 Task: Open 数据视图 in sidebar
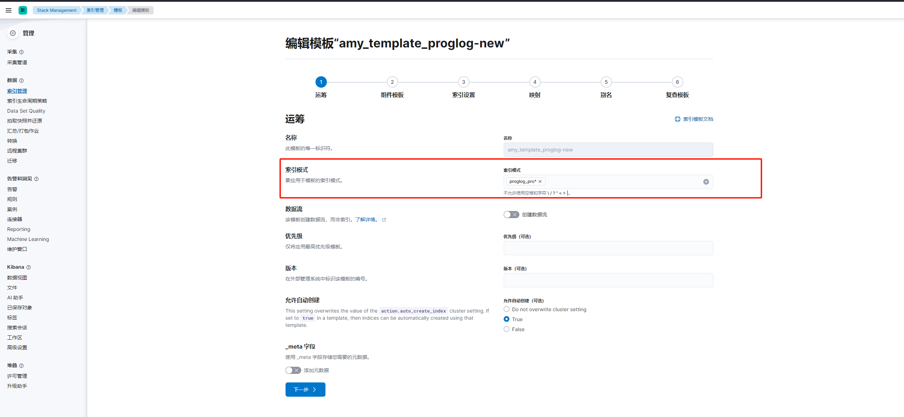click(17, 278)
